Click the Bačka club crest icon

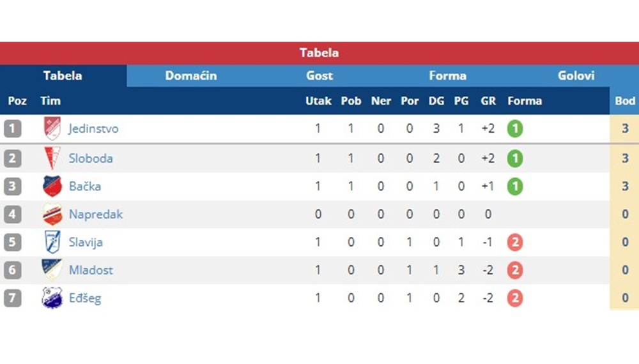click(x=52, y=186)
